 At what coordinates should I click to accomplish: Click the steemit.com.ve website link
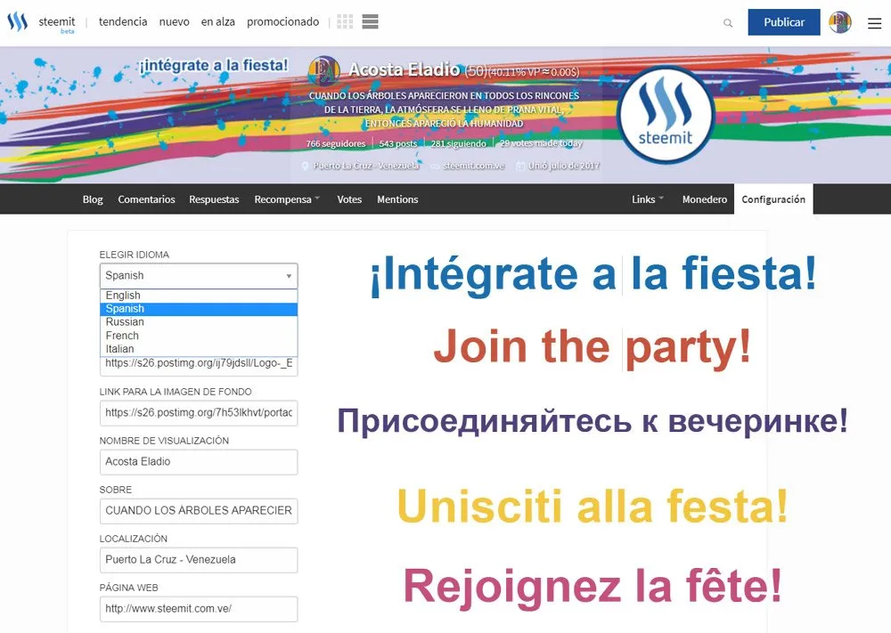click(474, 166)
